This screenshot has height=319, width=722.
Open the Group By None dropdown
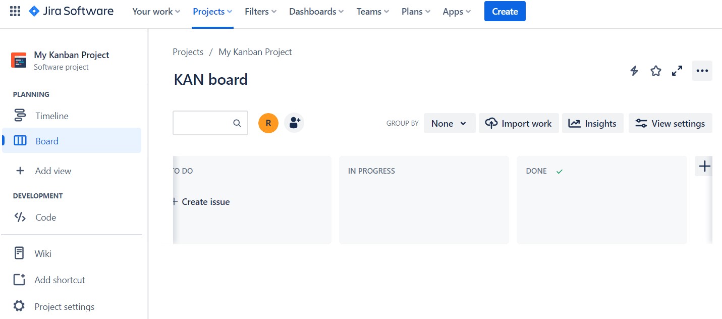(449, 124)
